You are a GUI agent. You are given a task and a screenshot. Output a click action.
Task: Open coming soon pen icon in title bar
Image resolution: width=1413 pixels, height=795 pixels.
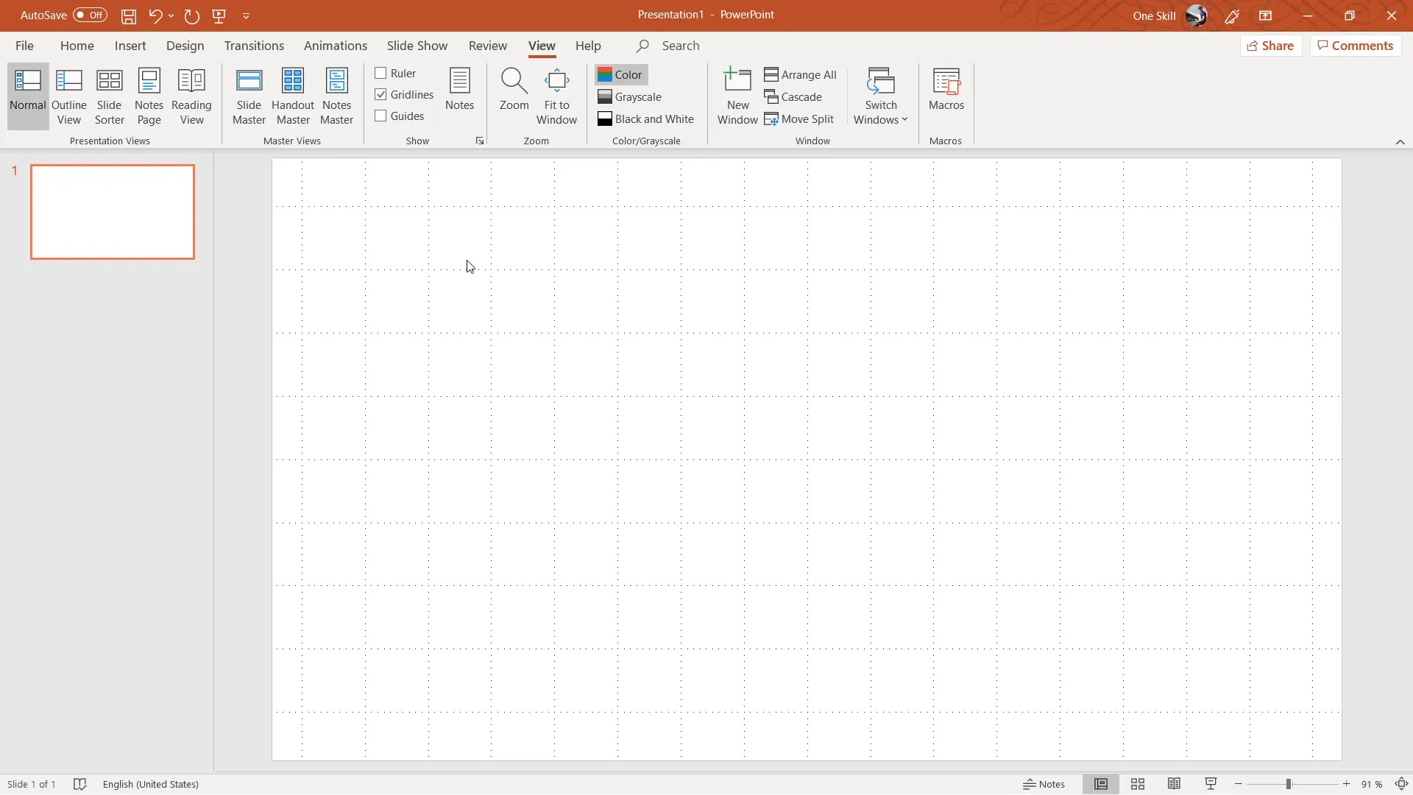[x=1232, y=15]
